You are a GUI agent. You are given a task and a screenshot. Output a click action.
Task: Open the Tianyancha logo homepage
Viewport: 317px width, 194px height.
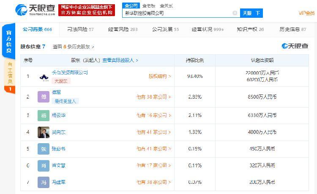point(36,10)
